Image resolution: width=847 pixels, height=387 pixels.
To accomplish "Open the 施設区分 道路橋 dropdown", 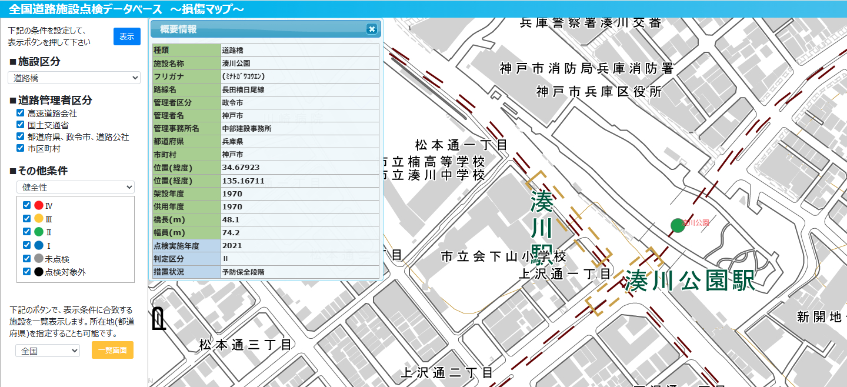I will 74,78.
